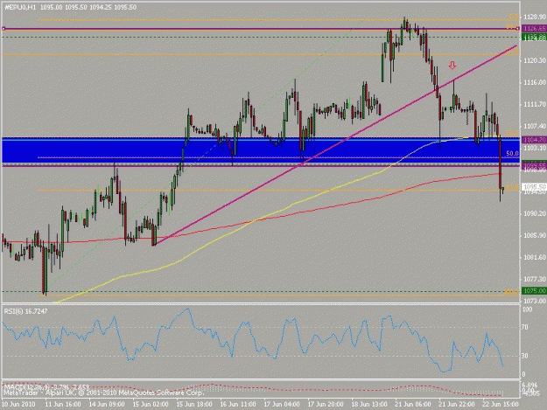Click the 17 Jun 20:00 time label
547x410 pixels.
click(326, 404)
